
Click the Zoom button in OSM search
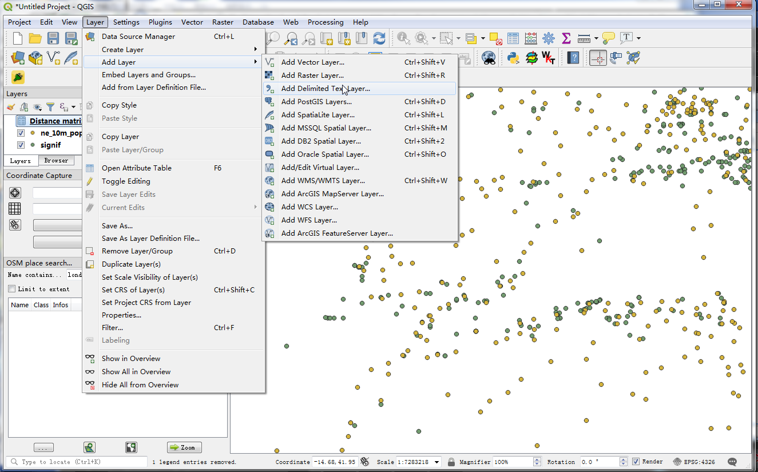click(x=184, y=447)
